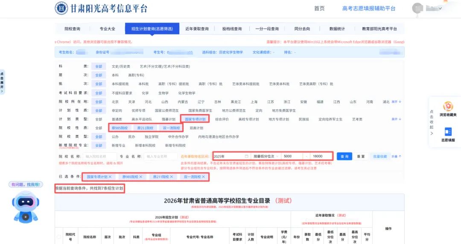Click the 批量收藏 button

[x=380, y=156]
